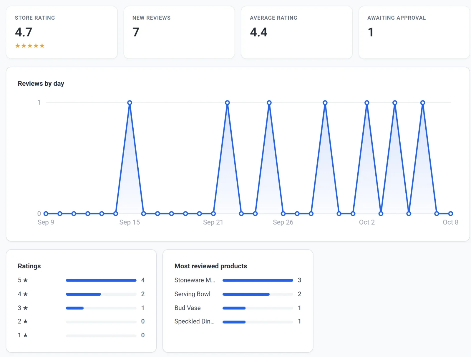
Task: Click the 3 ★ rating label
Action: coord(23,308)
